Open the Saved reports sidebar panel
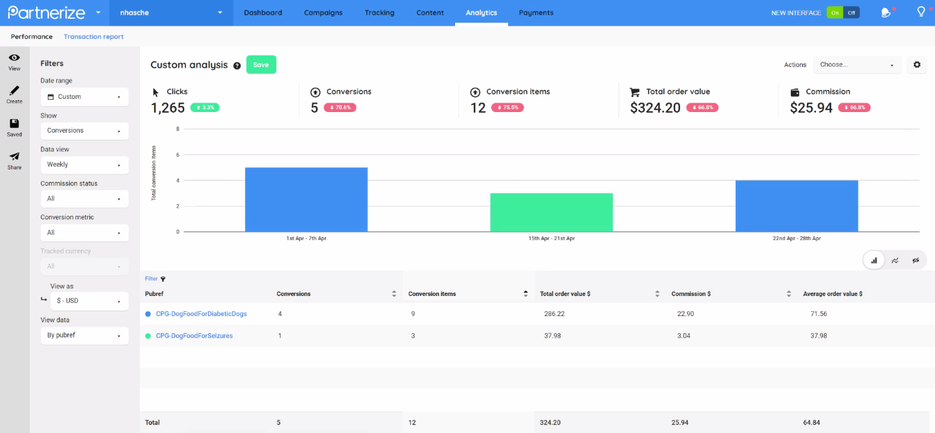This screenshot has height=433, width=935. coord(15,128)
